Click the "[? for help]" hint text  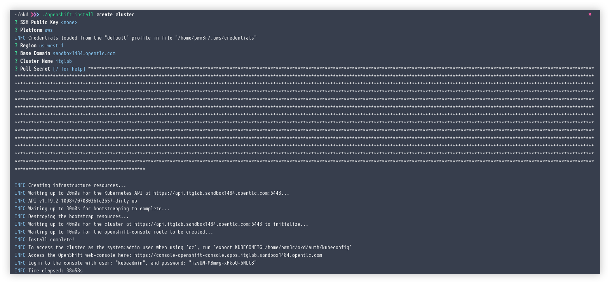coord(69,69)
